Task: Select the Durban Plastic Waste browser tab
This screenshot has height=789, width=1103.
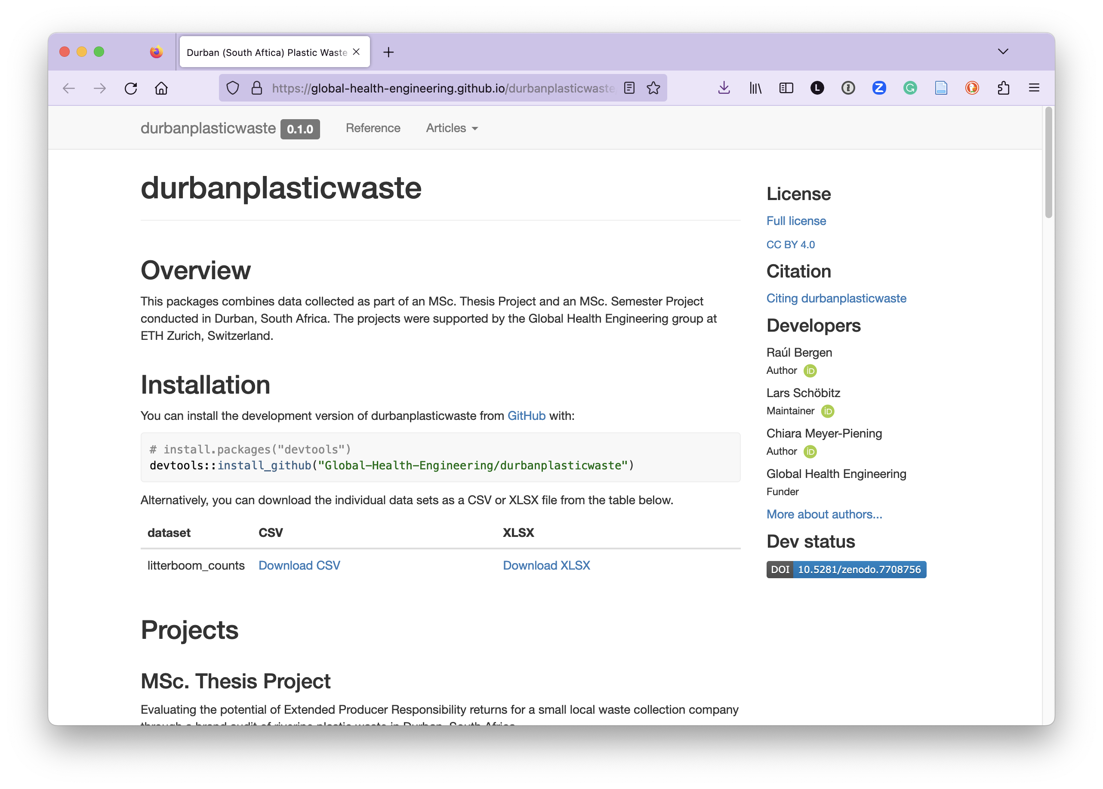Action: [267, 52]
